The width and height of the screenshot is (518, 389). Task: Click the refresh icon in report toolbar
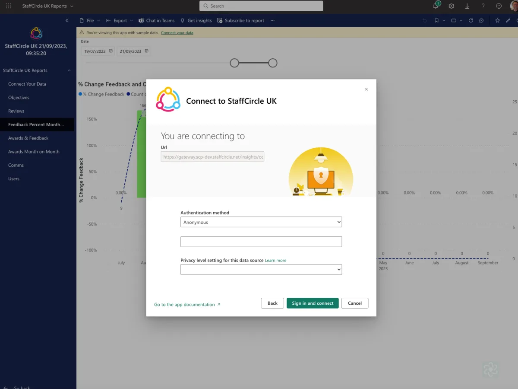tap(471, 20)
